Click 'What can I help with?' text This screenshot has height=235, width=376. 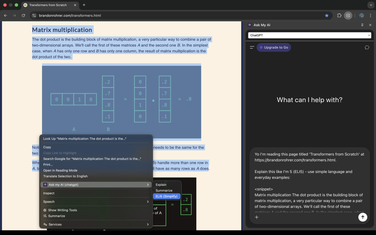(310, 100)
